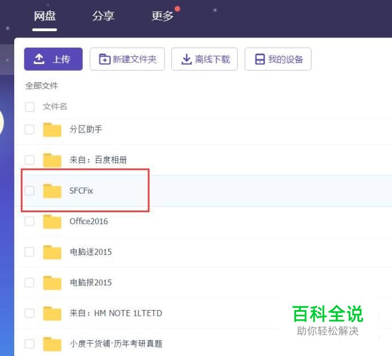
Task: Click the HM NOTE 1LTETD folder icon
Action: [x=52, y=314]
